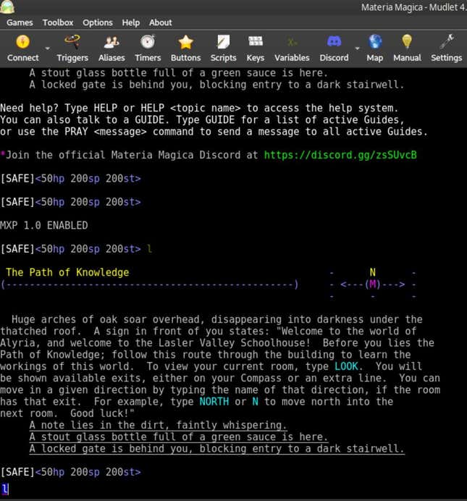Click the 'Need help? Type HELP' line
Image resolution: width=467 pixels, height=501 pixels.
pyautogui.click(x=199, y=109)
